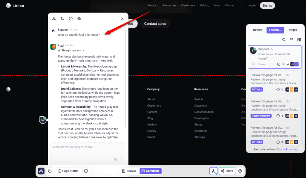
Task: Click the Pixel avatar in chat
Action: [53, 47]
